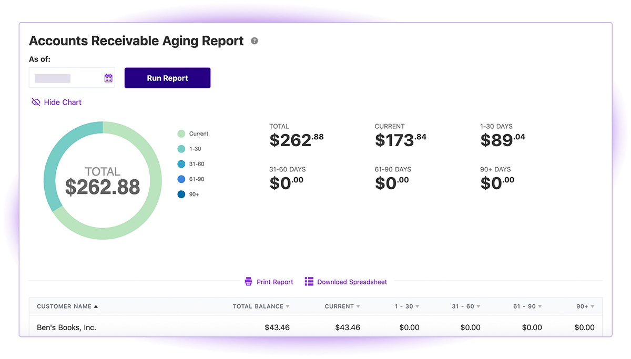Run the aging report
This screenshot has height=359, width=631.
(168, 78)
